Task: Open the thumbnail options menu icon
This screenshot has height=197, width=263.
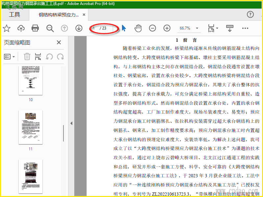Action: [9, 57]
